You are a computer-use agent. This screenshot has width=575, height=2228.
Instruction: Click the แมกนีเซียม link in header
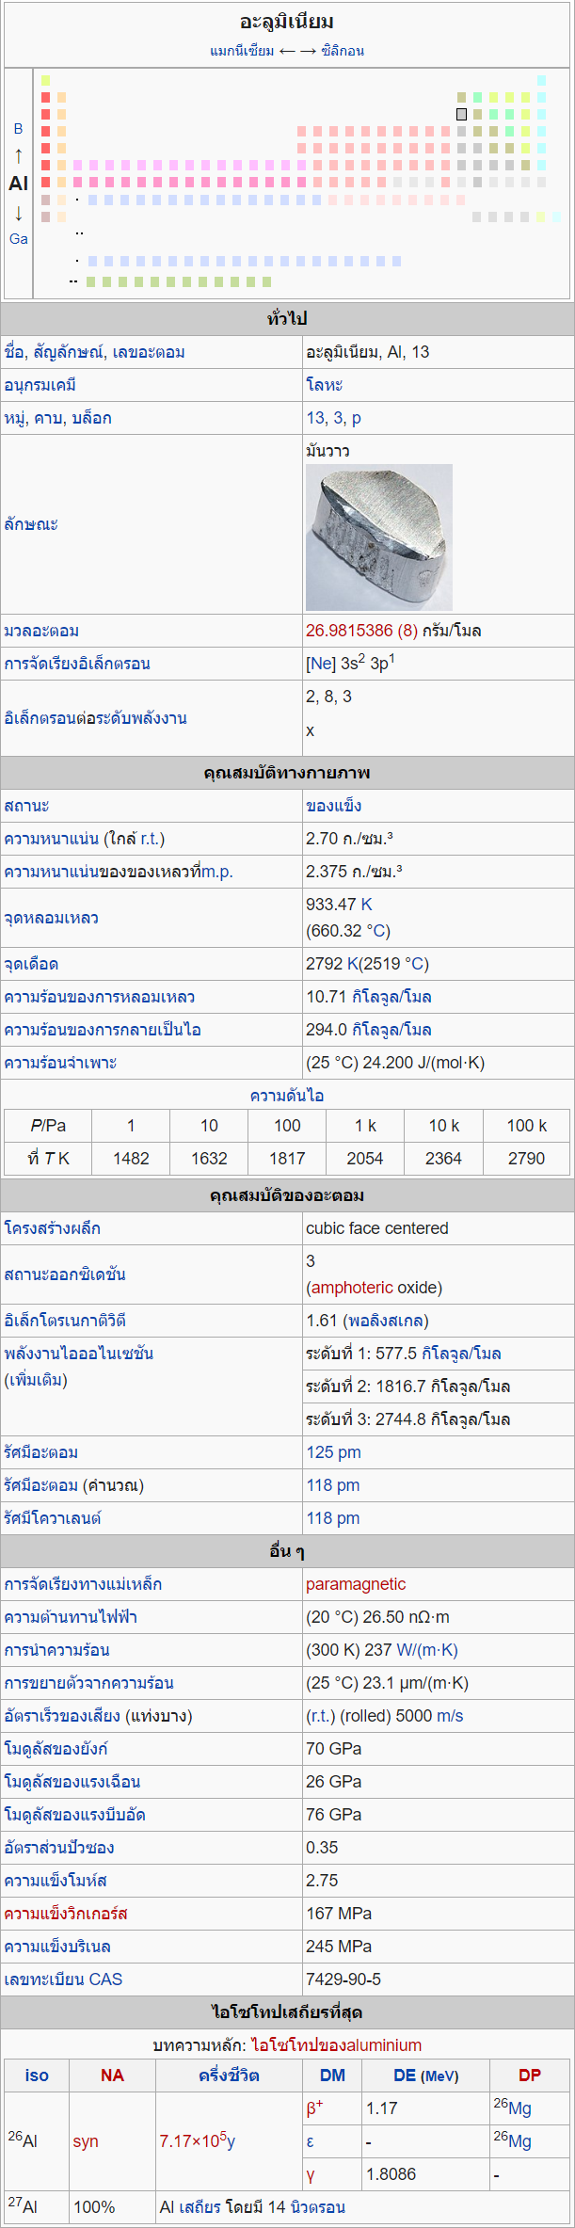242,51
